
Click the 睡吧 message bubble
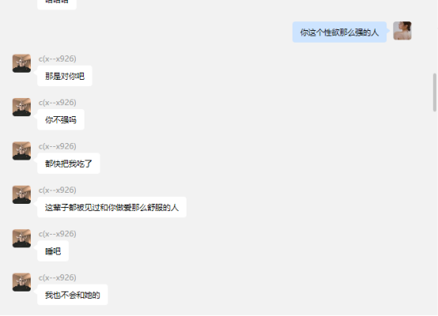coord(53,251)
